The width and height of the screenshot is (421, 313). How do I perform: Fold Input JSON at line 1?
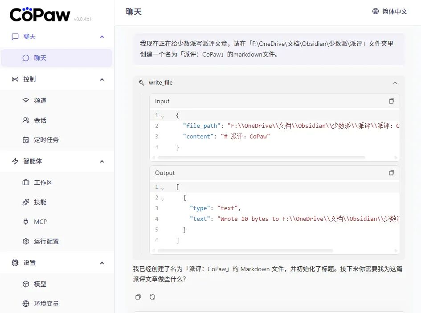pyautogui.click(x=163, y=117)
